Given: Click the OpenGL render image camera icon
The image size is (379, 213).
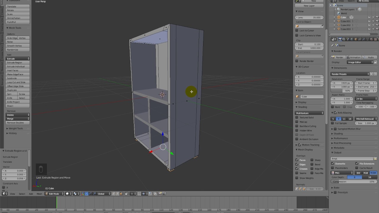Looking at the screenshot, I should pyautogui.click(x=160, y=194).
